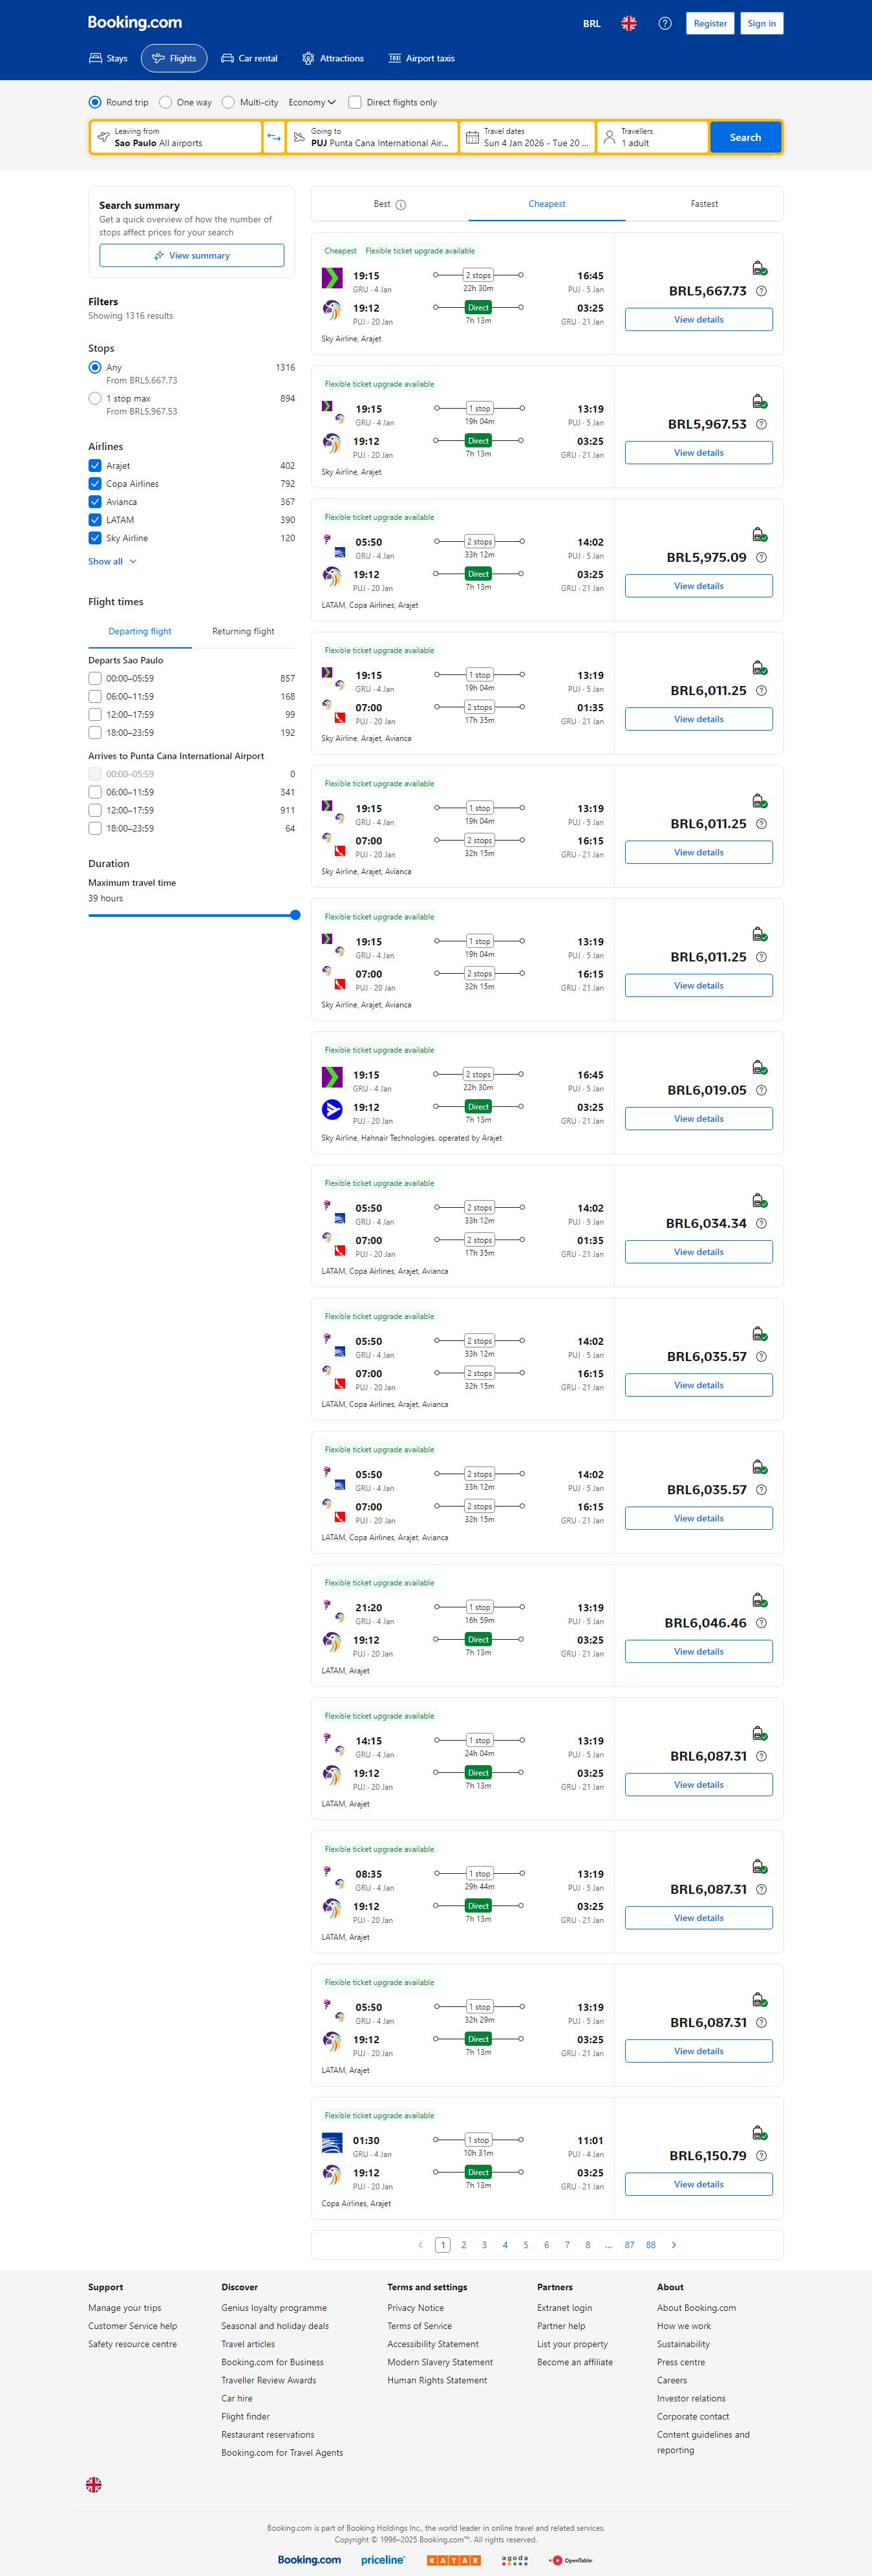
Task: Switch to the Fastest sorting tab
Action: tap(704, 204)
